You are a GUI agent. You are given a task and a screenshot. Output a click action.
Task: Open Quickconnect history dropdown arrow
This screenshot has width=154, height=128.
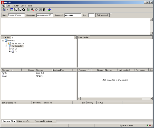point(111,15)
